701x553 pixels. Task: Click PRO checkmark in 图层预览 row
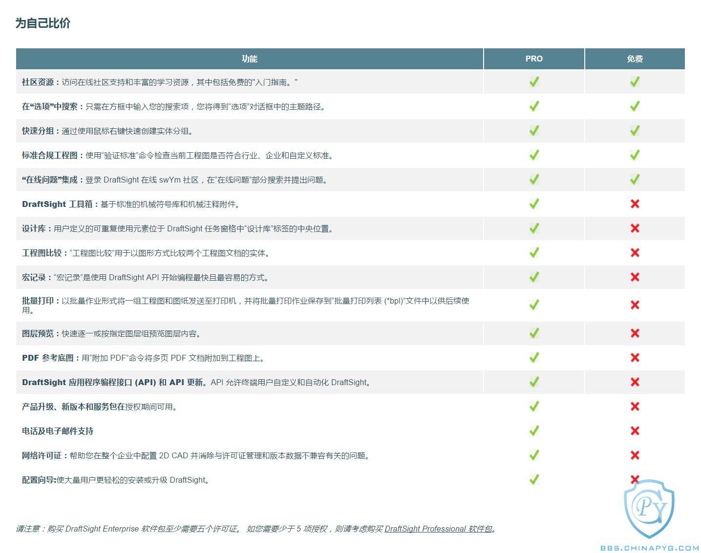[534, 333]
